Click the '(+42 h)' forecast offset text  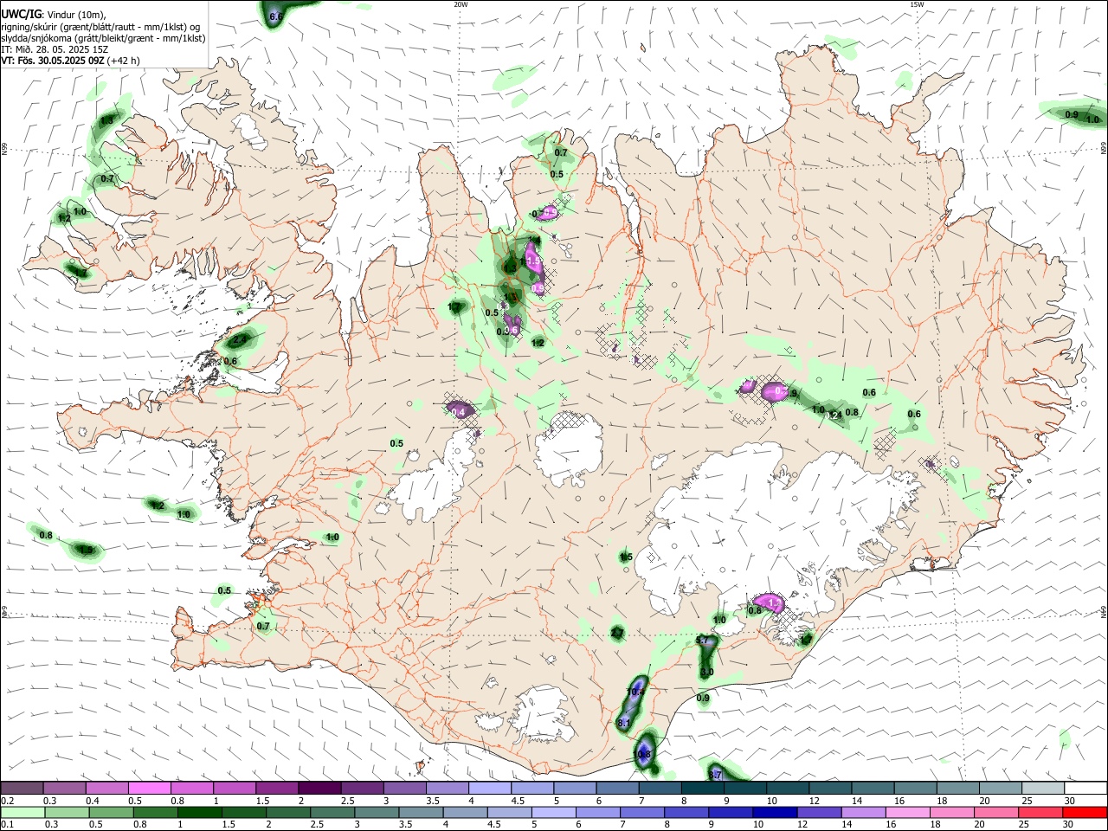tap(124, 61)
